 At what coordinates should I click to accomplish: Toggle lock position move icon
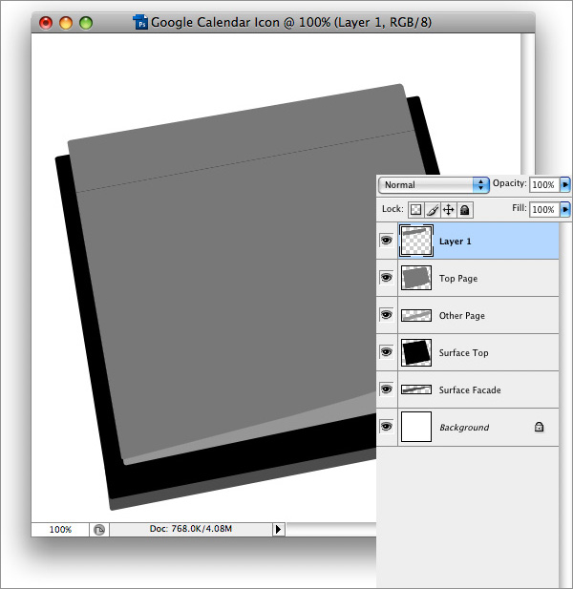coord(448,210)
